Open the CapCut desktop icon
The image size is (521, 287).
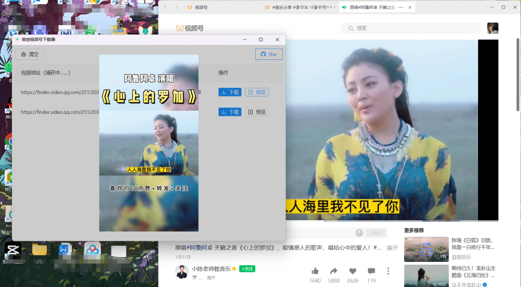(x=13, y=249)
